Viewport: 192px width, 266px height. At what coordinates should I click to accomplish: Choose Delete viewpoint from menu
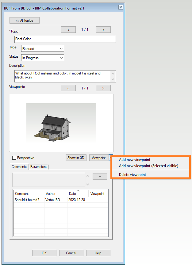[x=132, y=175]
